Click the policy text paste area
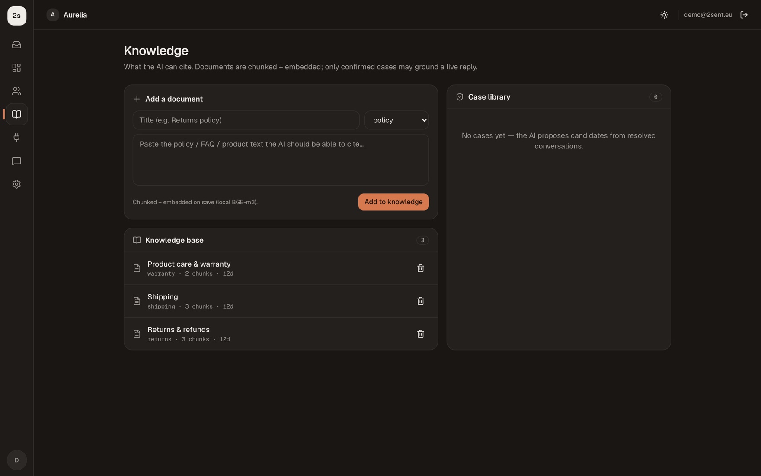 pyautogui.click(x=281, y=160)
